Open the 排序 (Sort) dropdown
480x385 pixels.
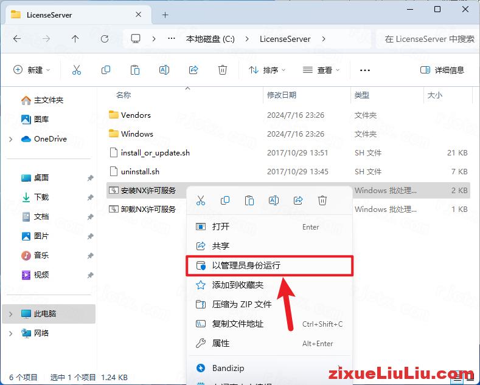(267, 70)
